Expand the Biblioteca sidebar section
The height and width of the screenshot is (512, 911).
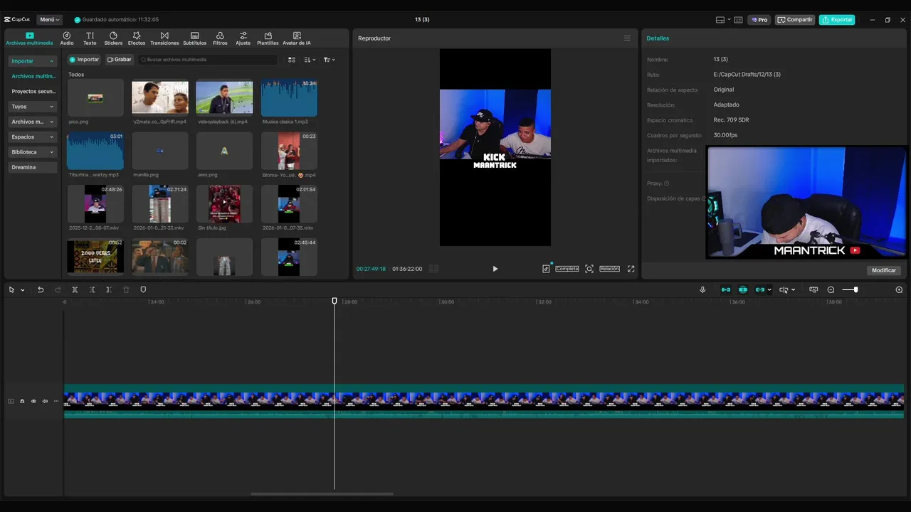[x=33, y=152]
